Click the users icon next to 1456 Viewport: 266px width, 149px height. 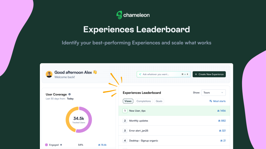coord(218,111)
